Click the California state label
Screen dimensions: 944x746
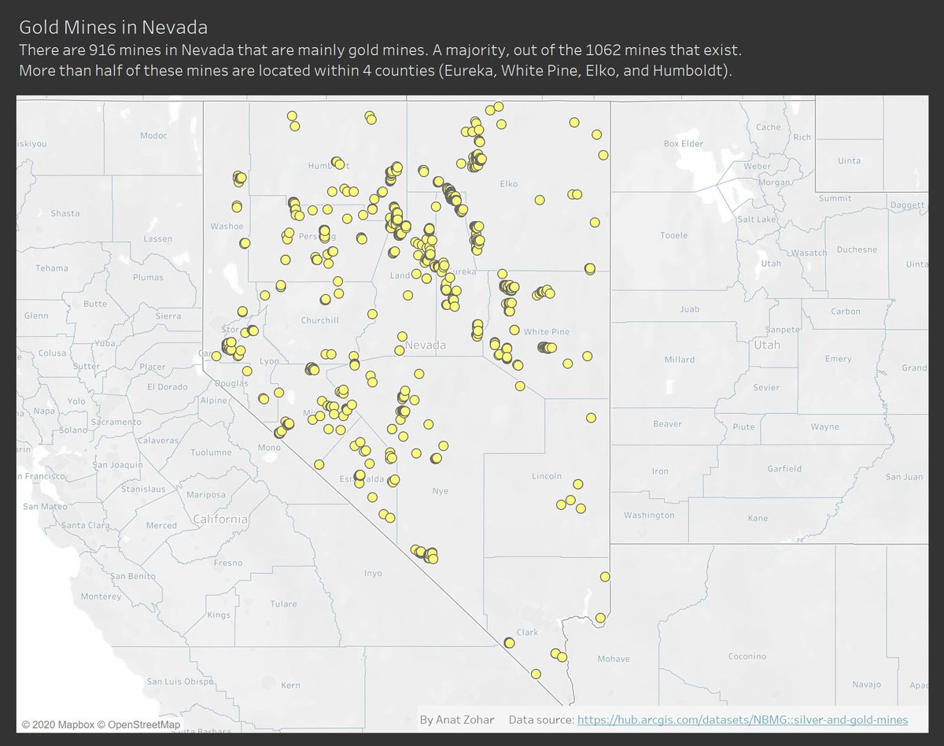pos(220,519)
